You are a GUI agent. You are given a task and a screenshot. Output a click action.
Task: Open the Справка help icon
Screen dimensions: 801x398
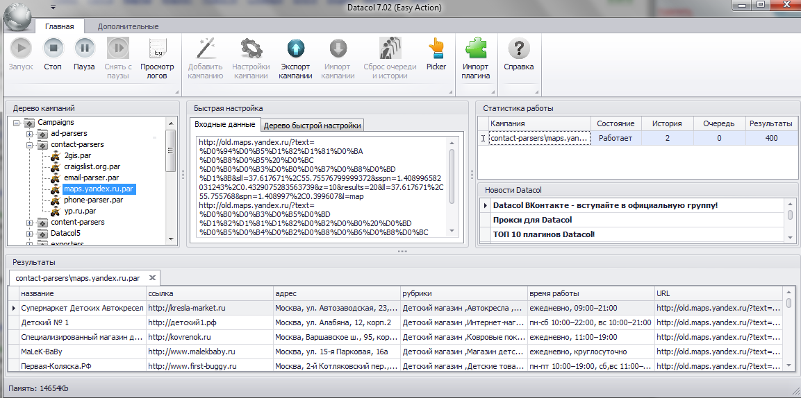pos(518,49)
